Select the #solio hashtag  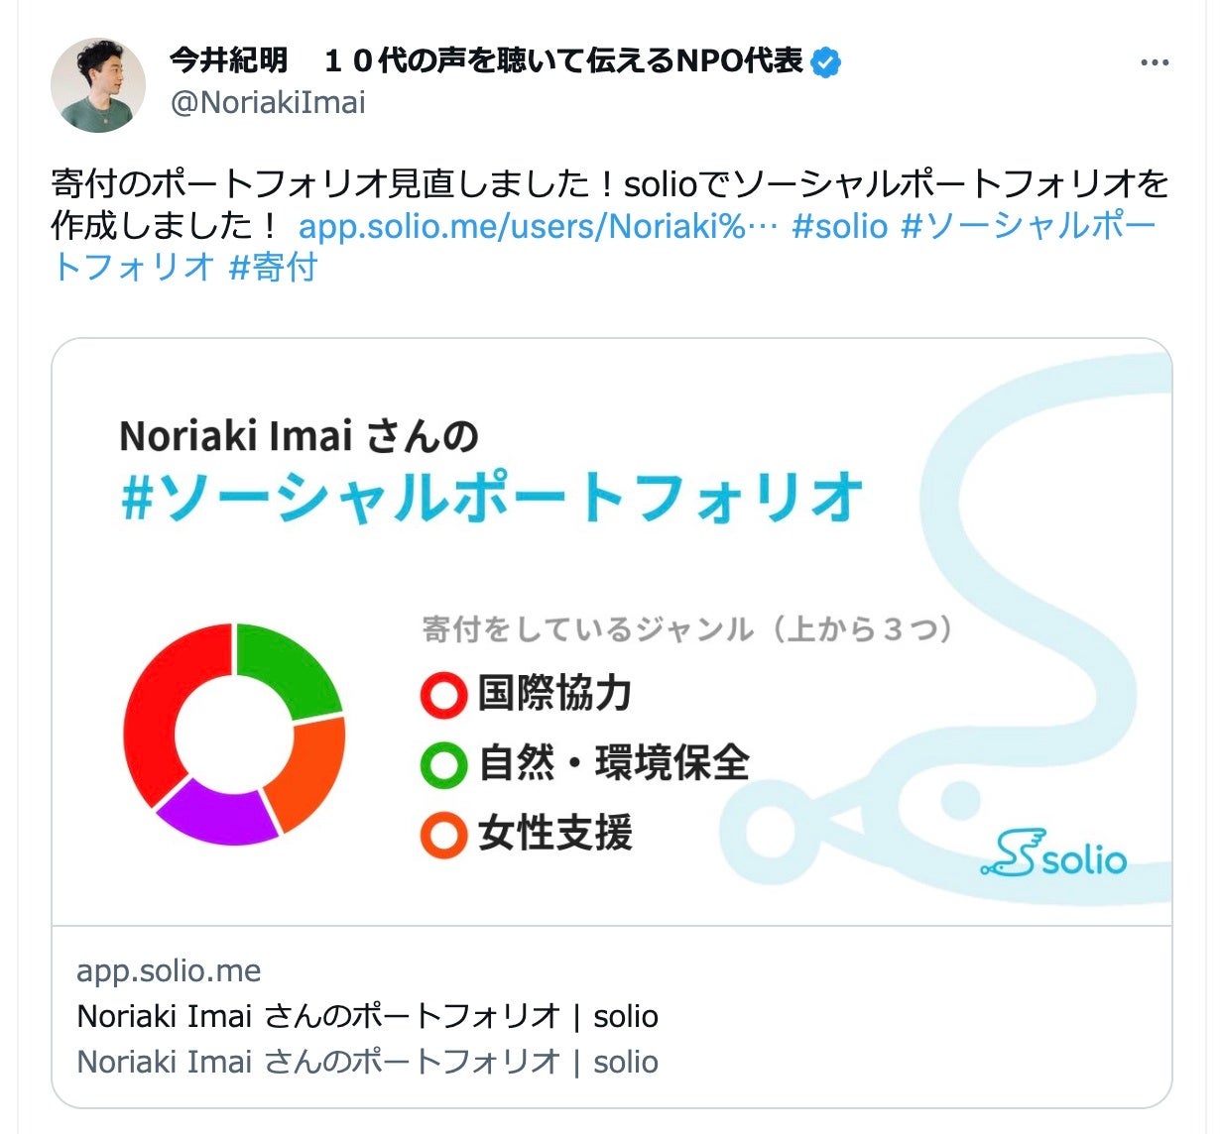click(x=839, y=226)
